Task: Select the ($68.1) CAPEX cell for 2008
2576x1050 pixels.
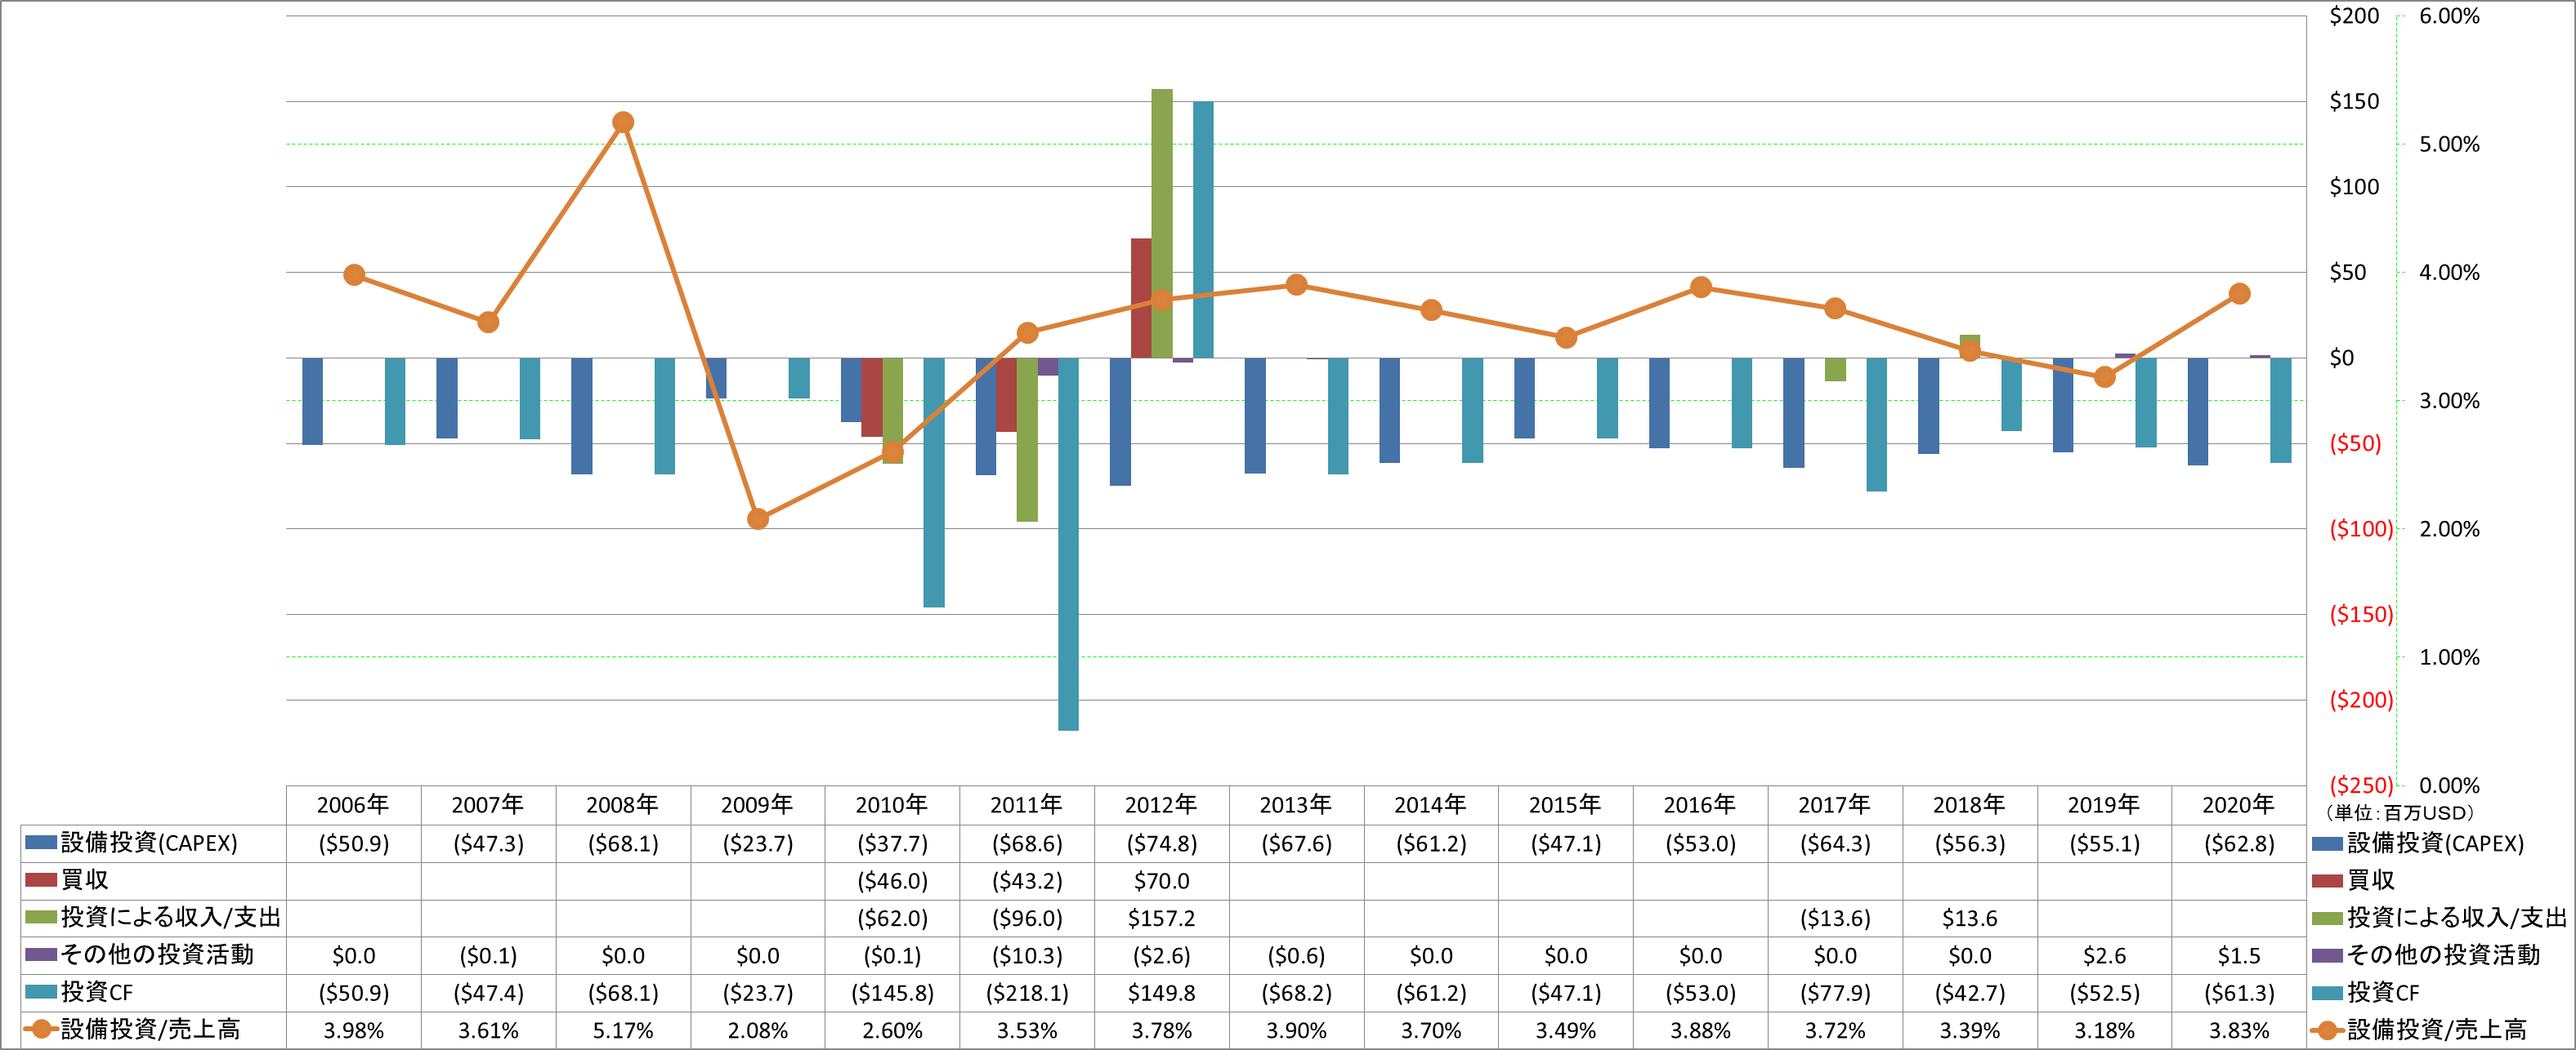Action: point(623,843)
